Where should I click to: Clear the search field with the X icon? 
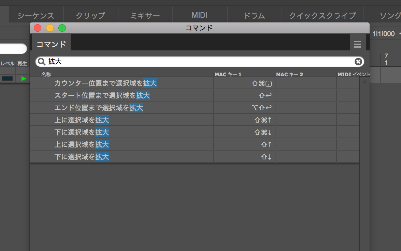click(x=358, y=62)
